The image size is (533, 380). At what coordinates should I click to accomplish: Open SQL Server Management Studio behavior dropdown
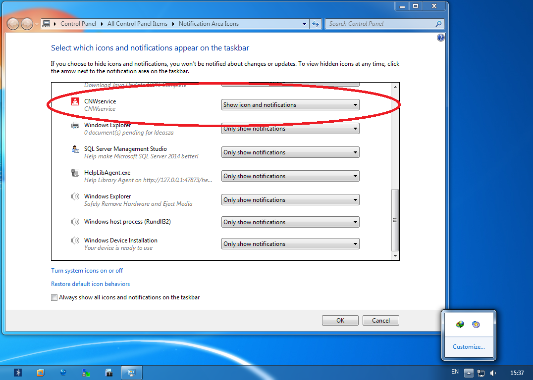click(x=290, y=152)
